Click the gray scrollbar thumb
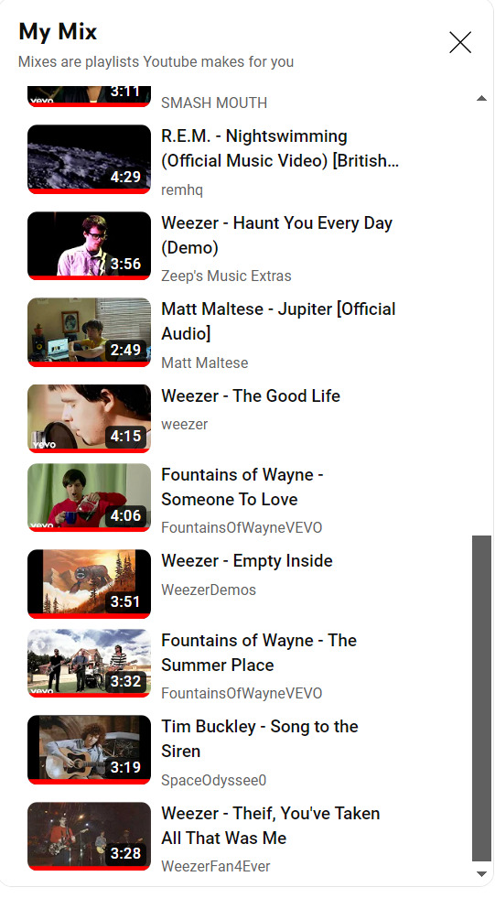The image size is (495, 909). pyautogui.click(x=481, y=698)
